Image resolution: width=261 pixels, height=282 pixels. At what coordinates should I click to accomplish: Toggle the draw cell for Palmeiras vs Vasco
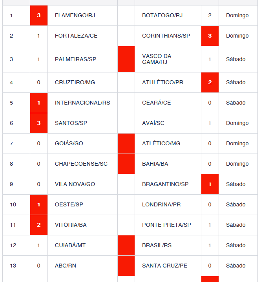[126, 59]
